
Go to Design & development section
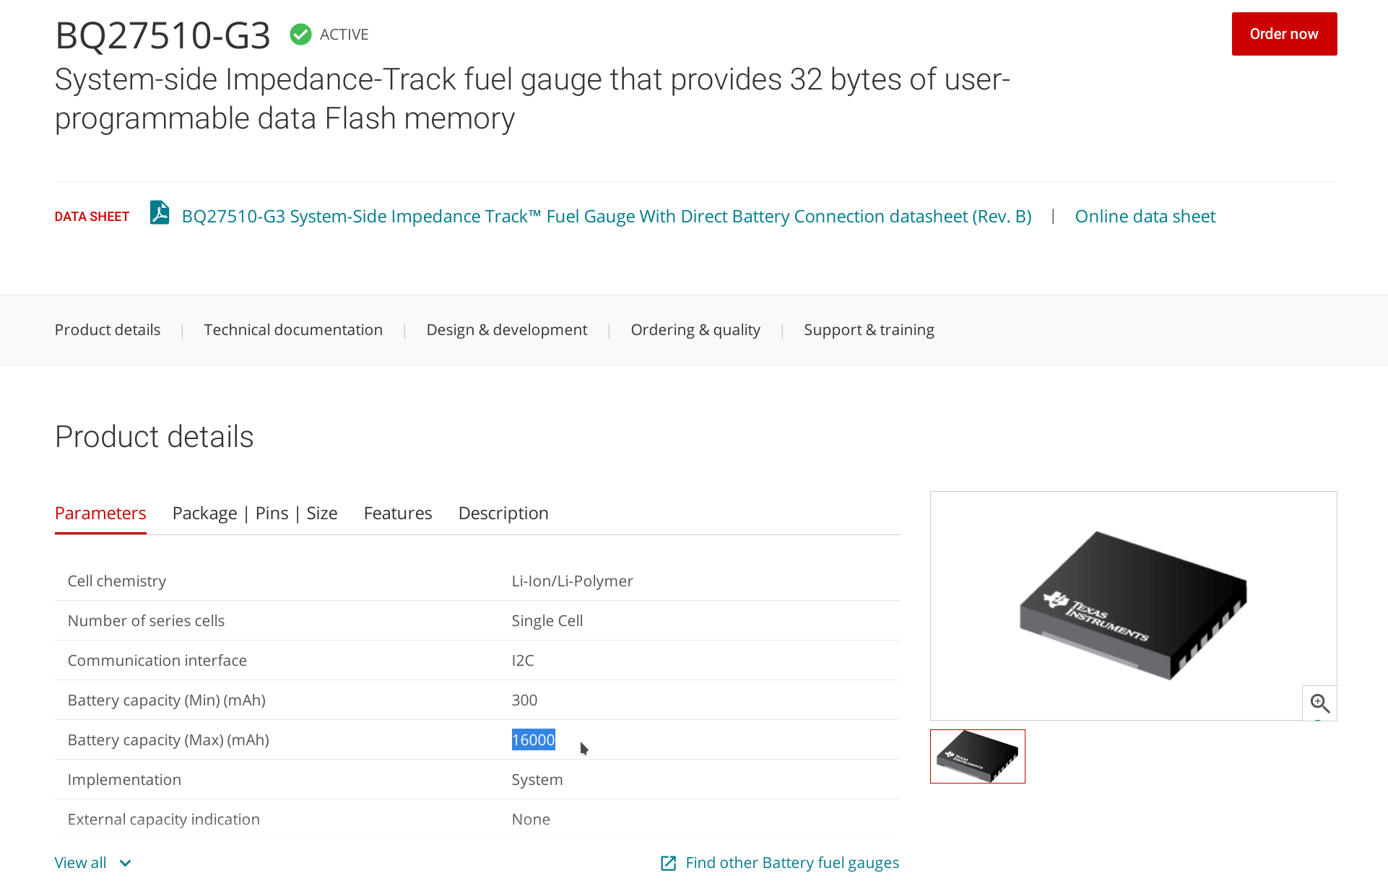click(507, 330)
